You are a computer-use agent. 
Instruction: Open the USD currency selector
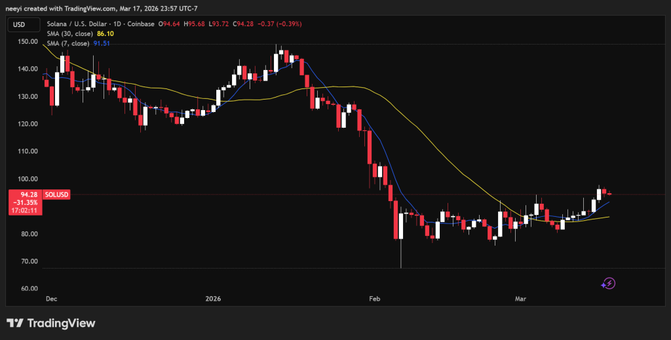point(20,24)
